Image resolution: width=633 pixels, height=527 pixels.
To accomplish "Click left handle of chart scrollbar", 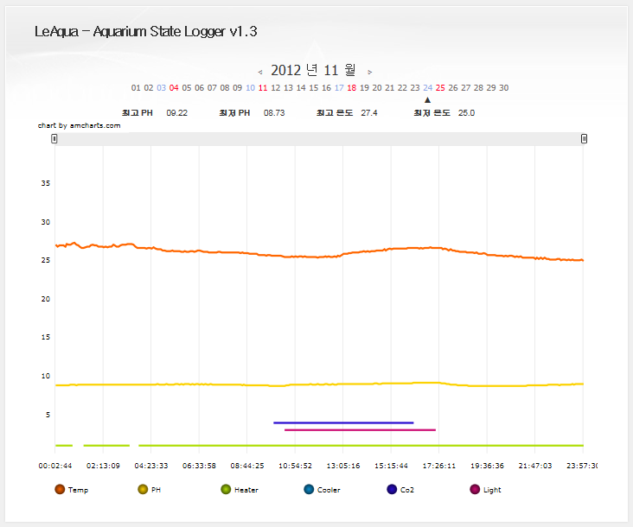I will [x=54, y=138].
